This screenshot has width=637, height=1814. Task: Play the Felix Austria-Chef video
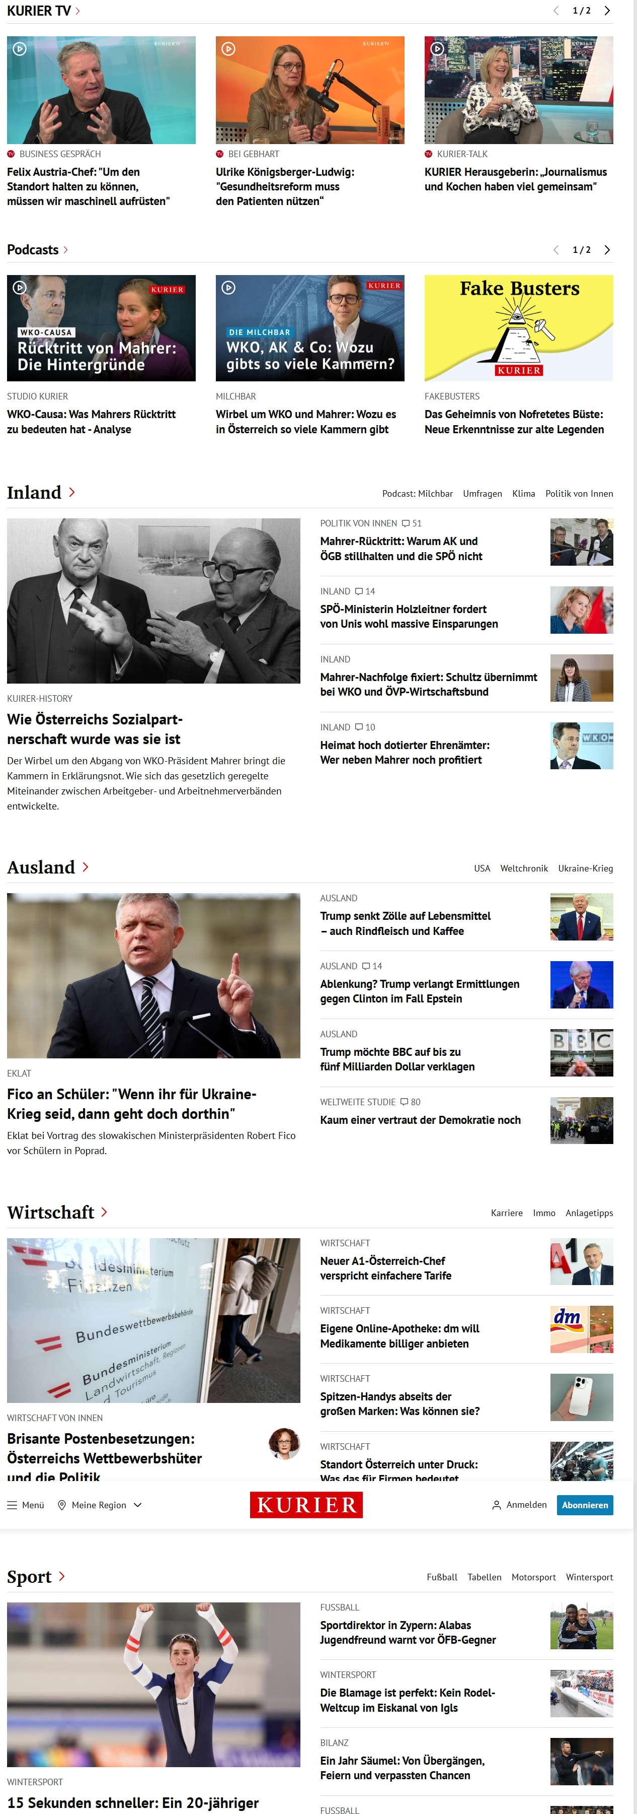(x=21, y=49)
